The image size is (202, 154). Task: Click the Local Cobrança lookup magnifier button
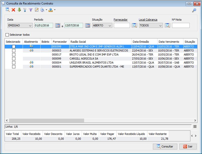tap(167, 25)
